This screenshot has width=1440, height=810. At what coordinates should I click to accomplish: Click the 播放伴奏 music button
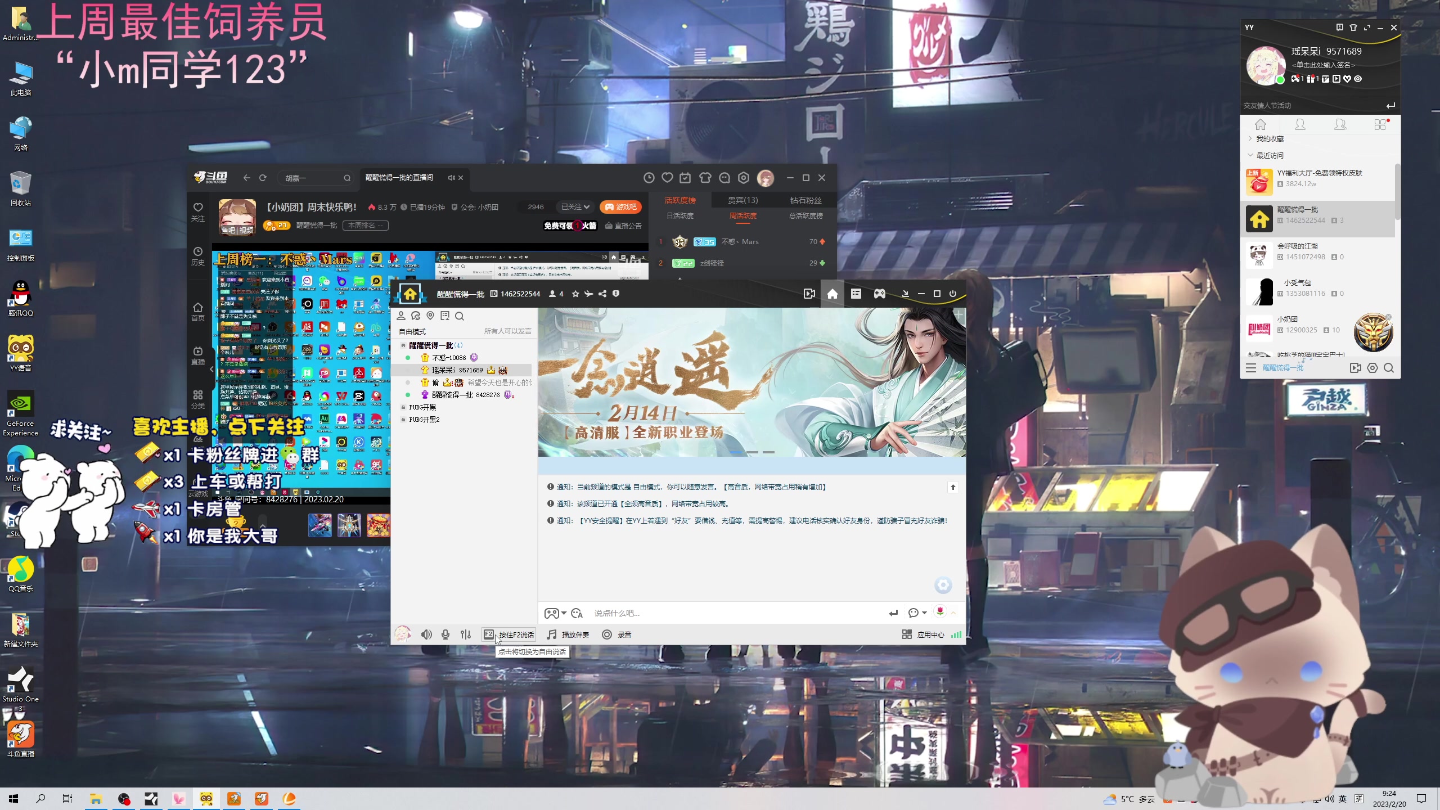(x=568, y=634)
